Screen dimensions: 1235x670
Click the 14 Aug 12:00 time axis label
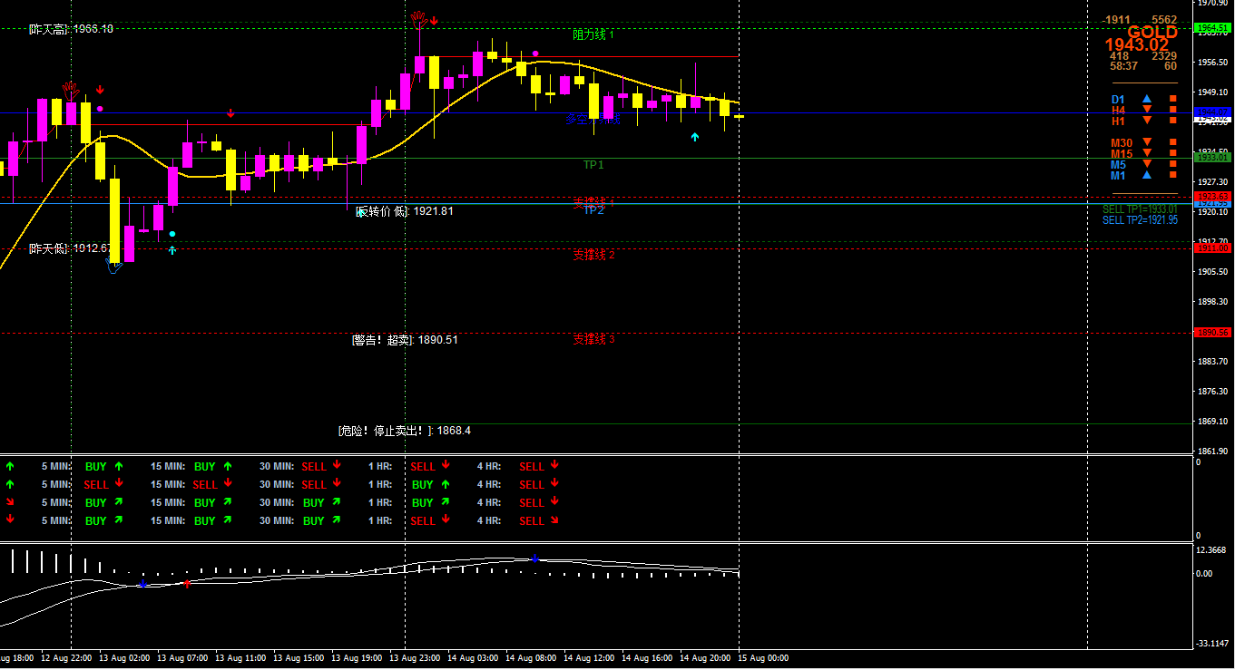pyautogui.click(x=590, y=658)
